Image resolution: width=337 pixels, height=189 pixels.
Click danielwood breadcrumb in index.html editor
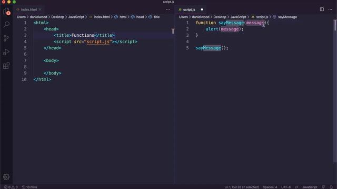coord(38,17)
